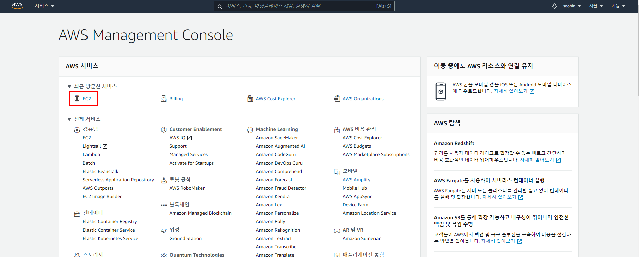Click the AWS Organizations icon
Viewport: 639px width, 257px height.
tap(337, 99)
